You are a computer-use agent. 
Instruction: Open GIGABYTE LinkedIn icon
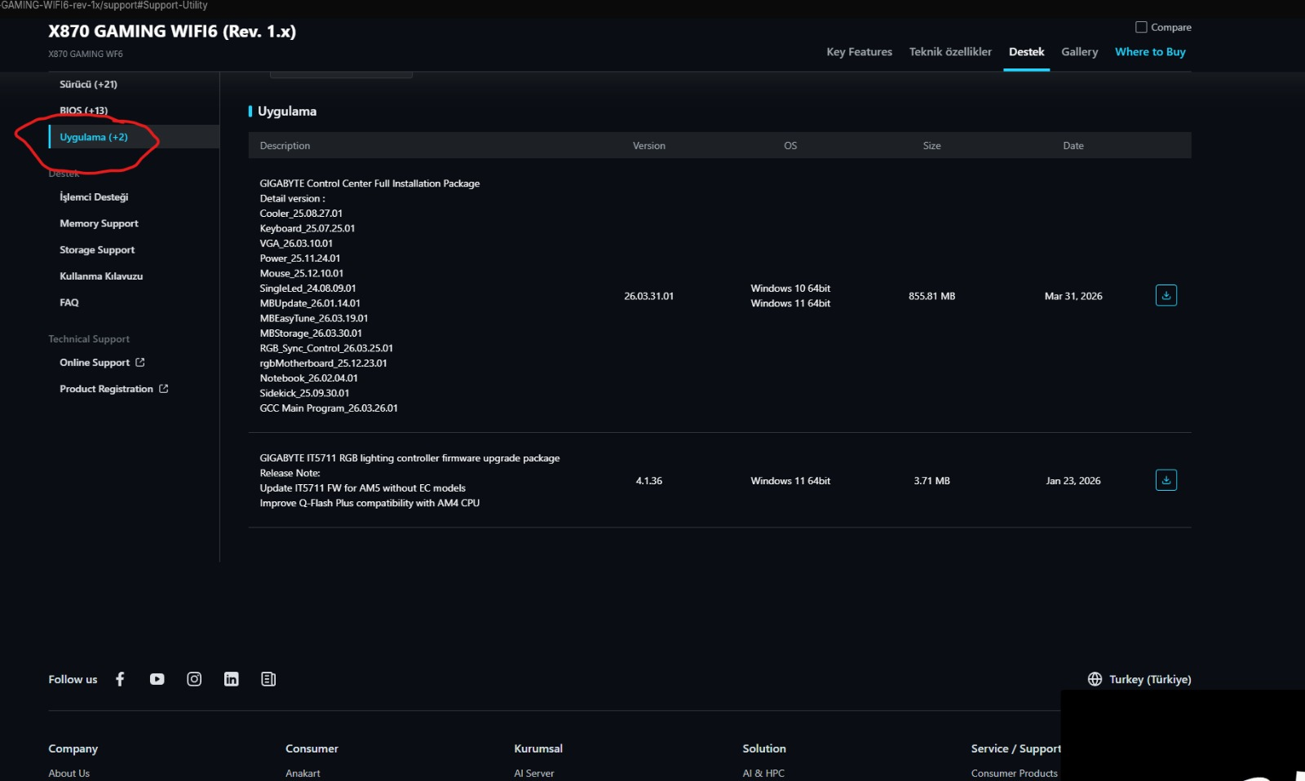232,679
